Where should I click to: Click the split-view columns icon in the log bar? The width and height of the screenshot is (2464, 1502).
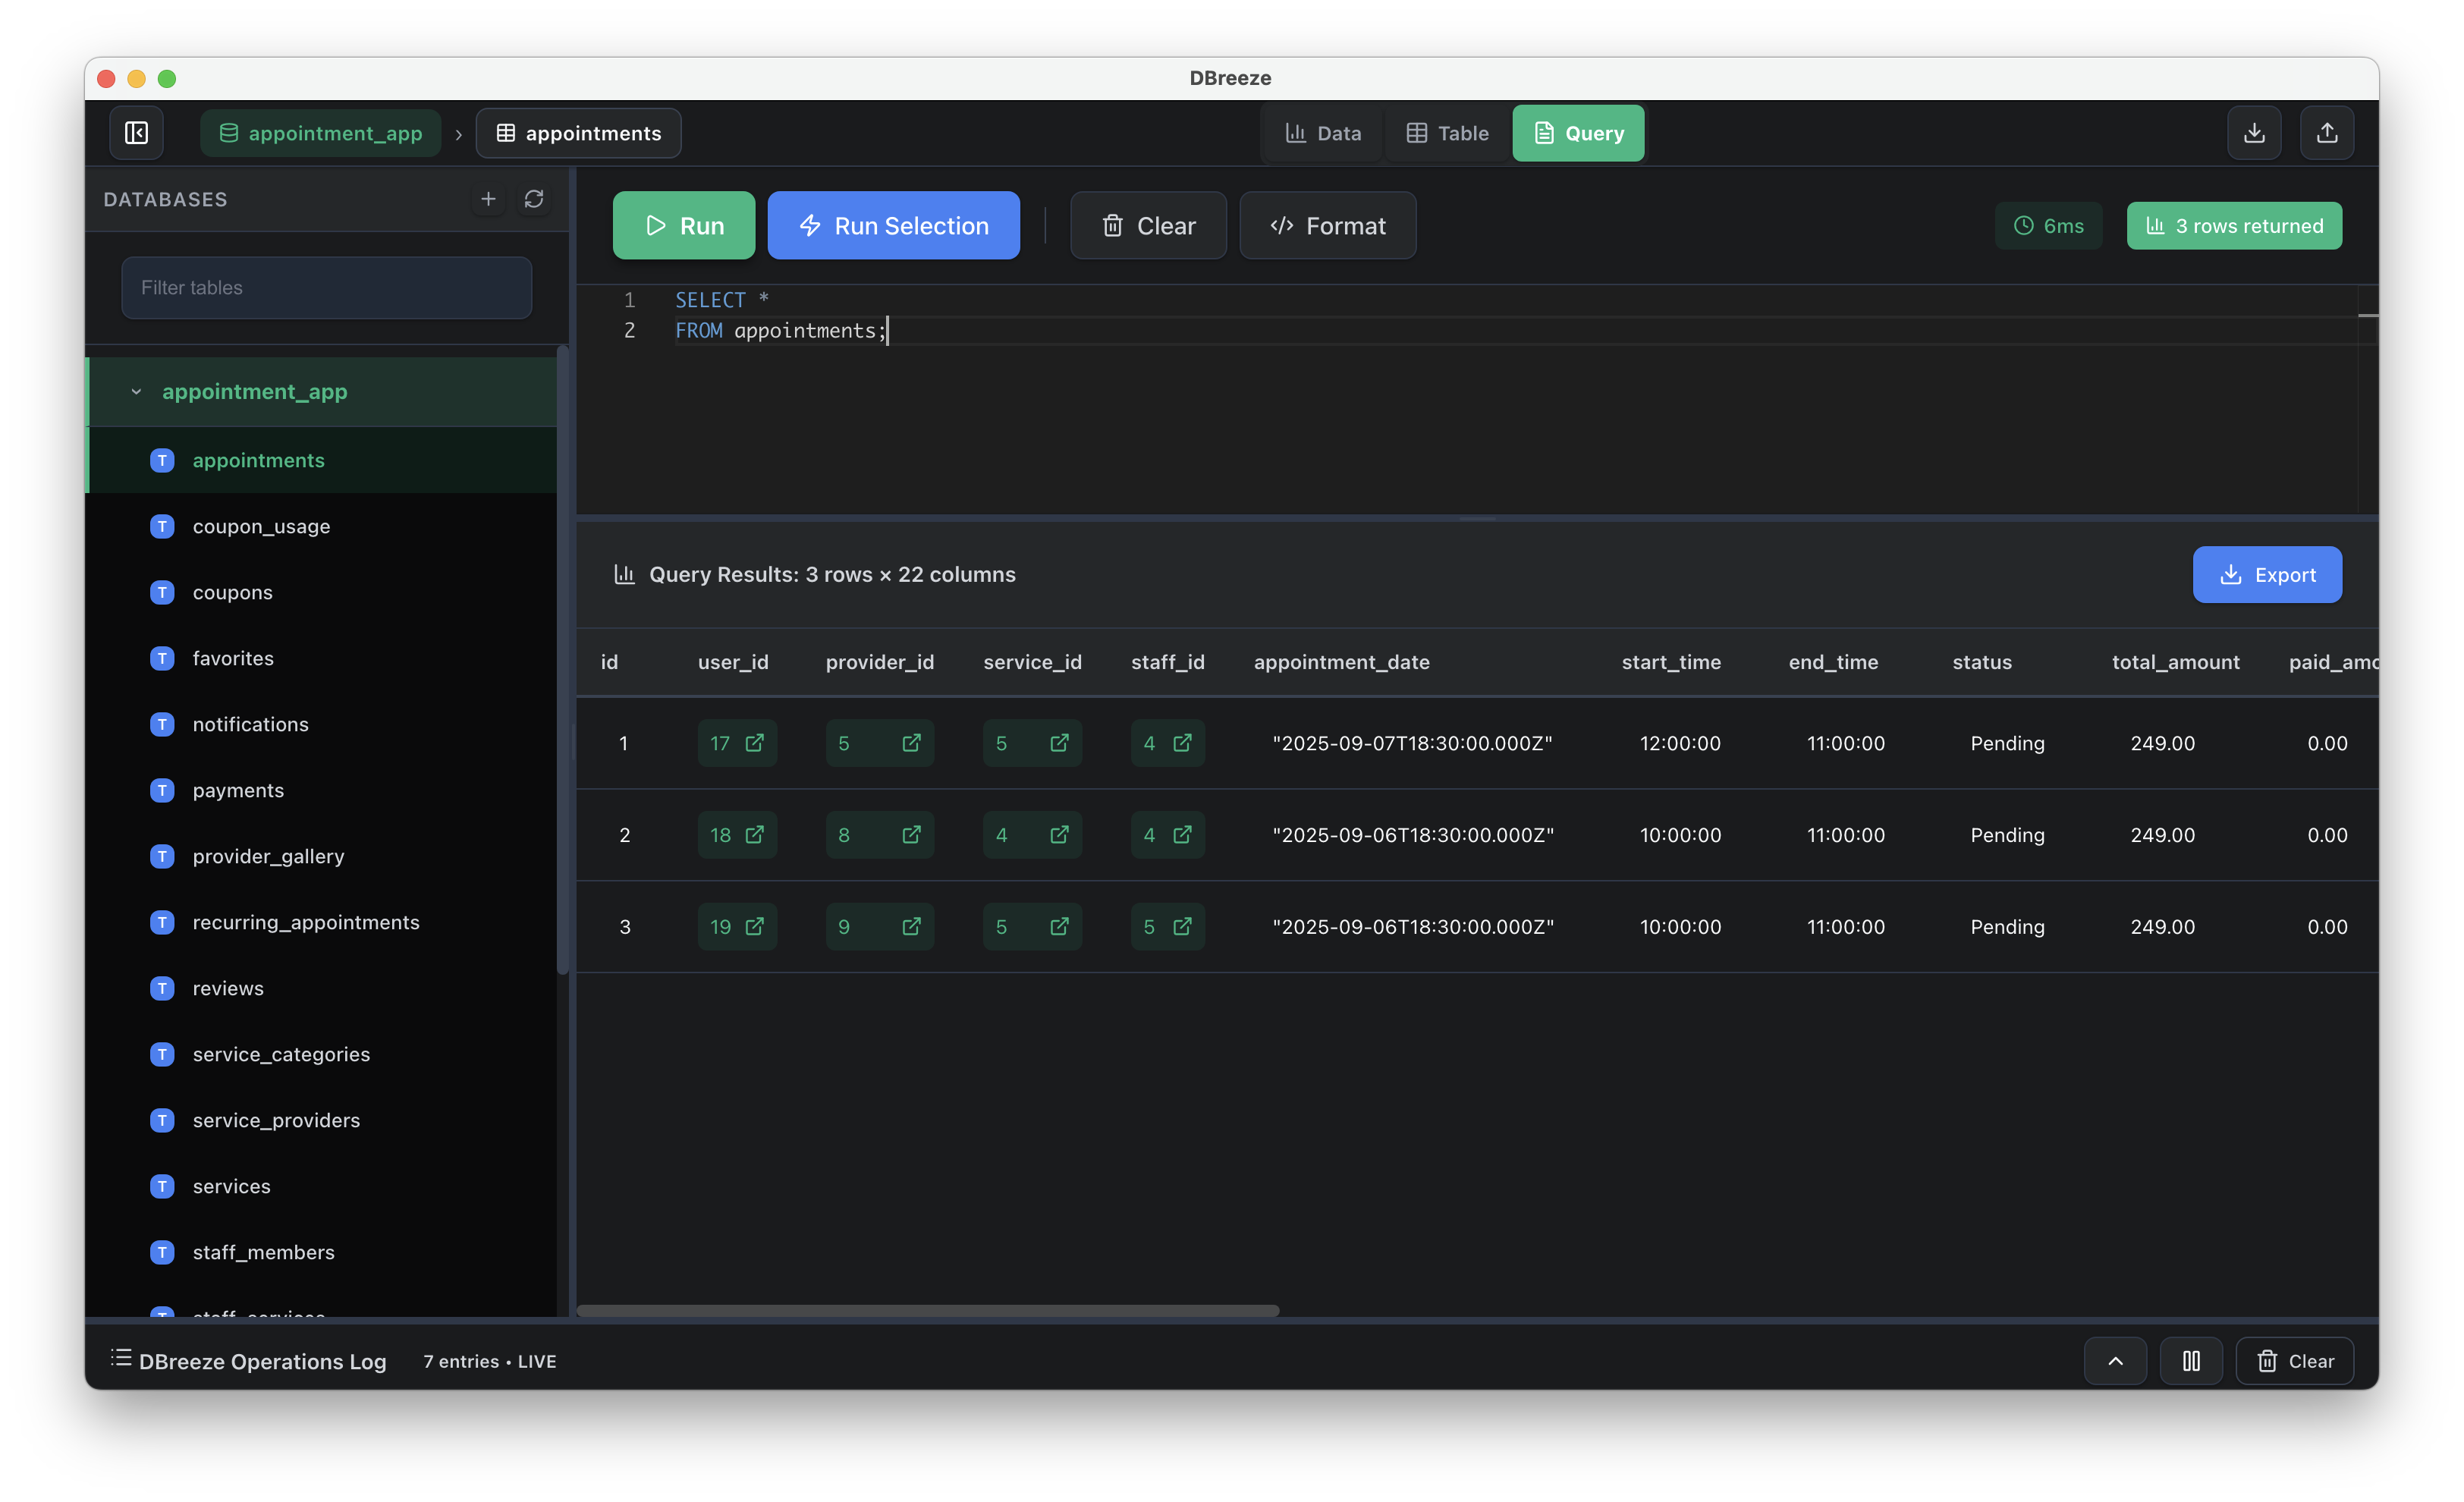[2191, 1361]
